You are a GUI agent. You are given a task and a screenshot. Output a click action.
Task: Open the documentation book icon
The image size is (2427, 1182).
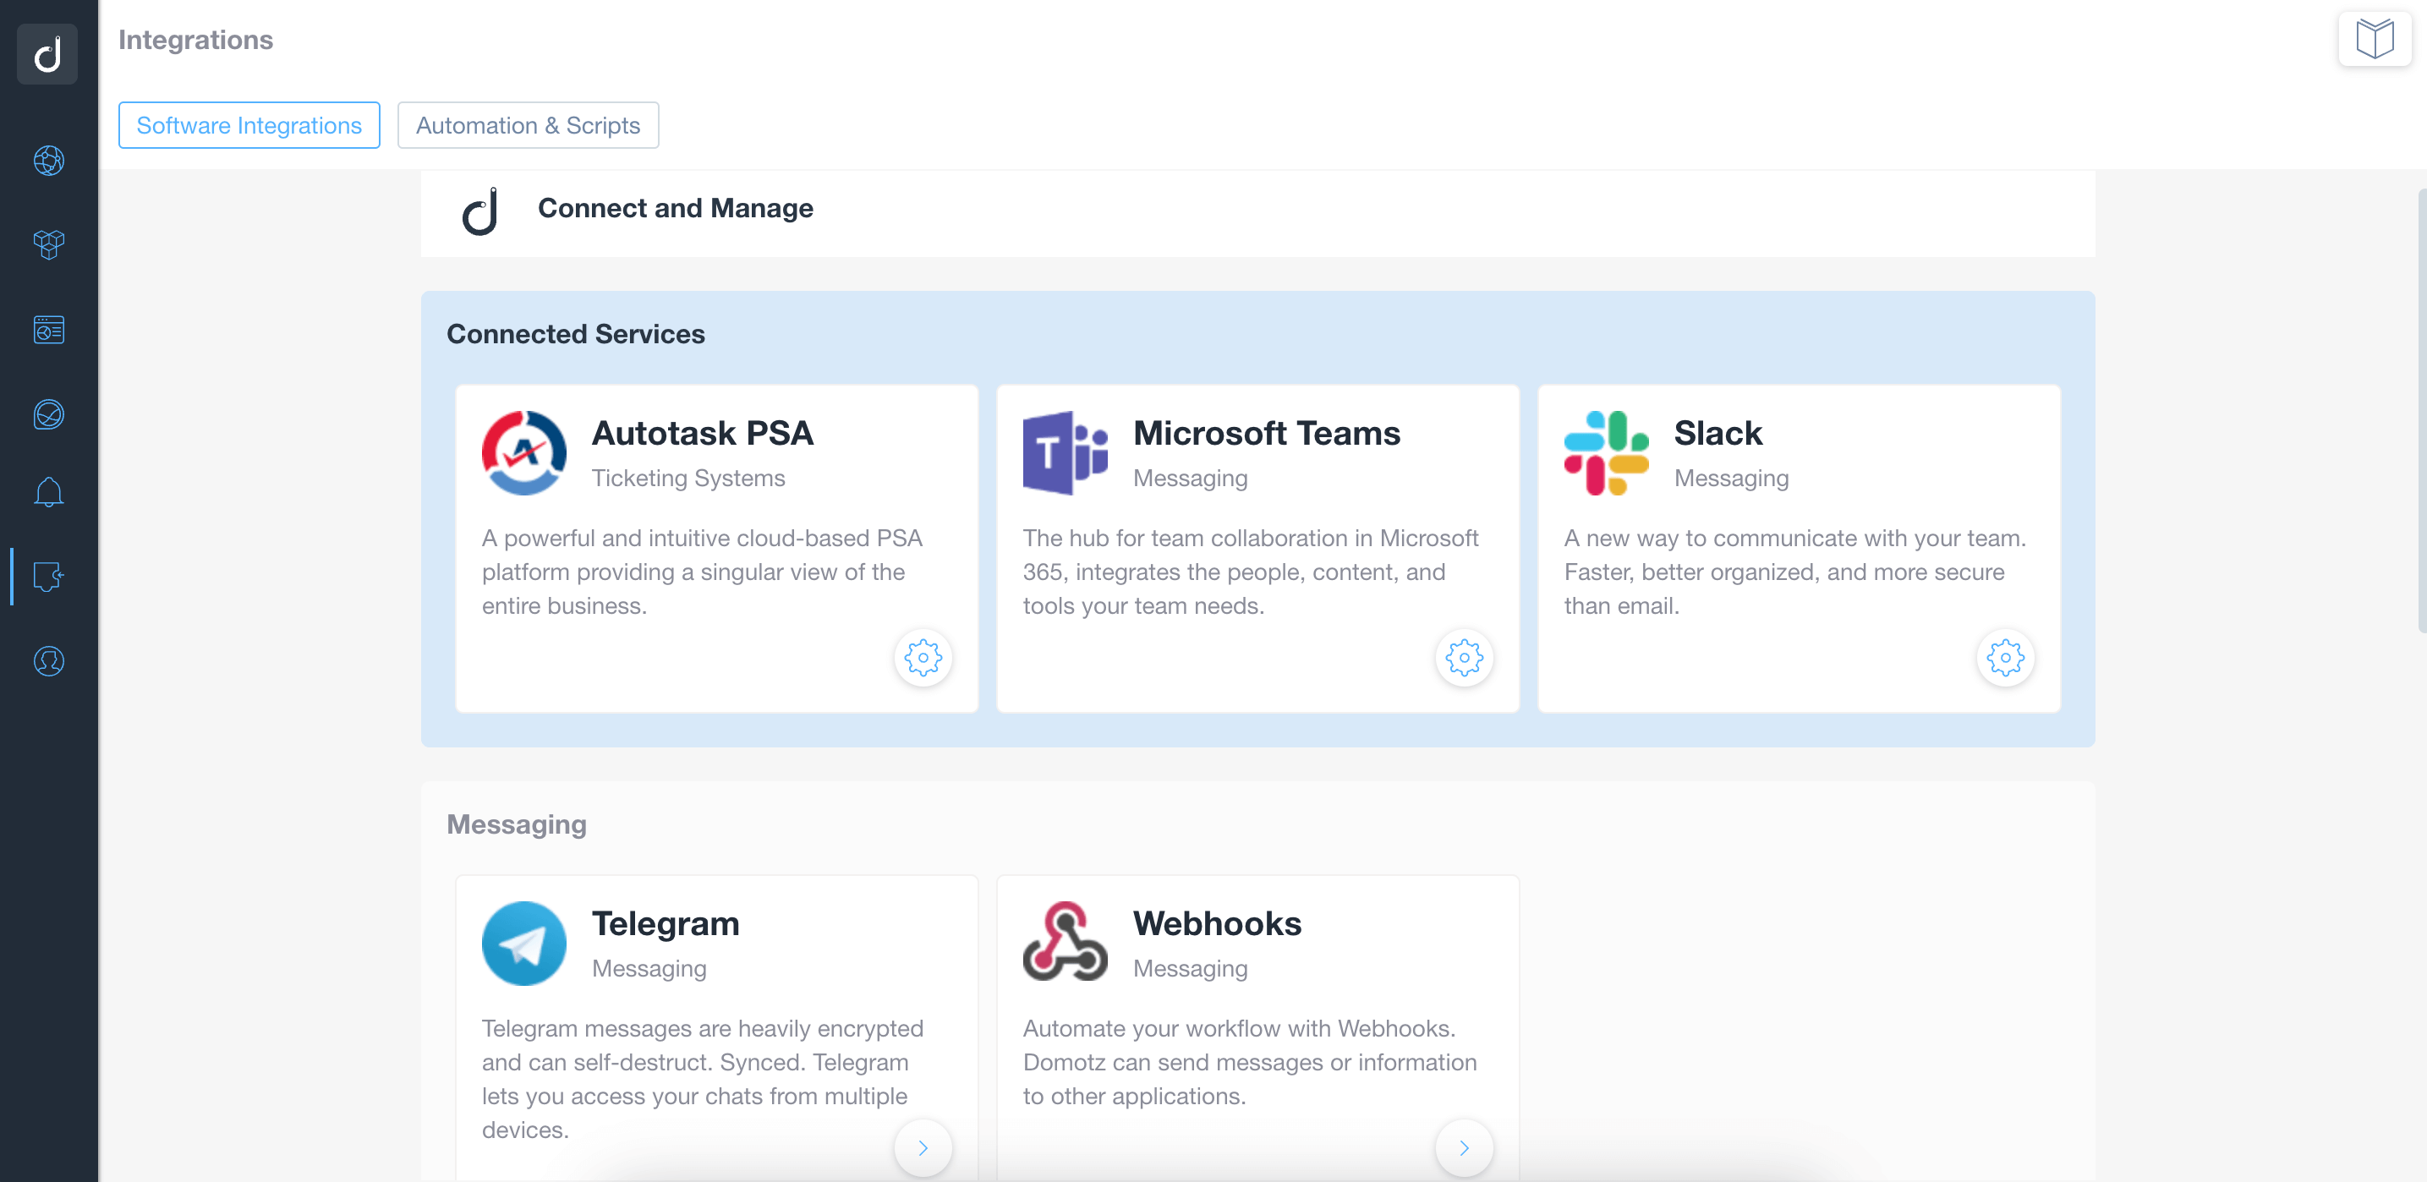click(x=2375, y=40)
